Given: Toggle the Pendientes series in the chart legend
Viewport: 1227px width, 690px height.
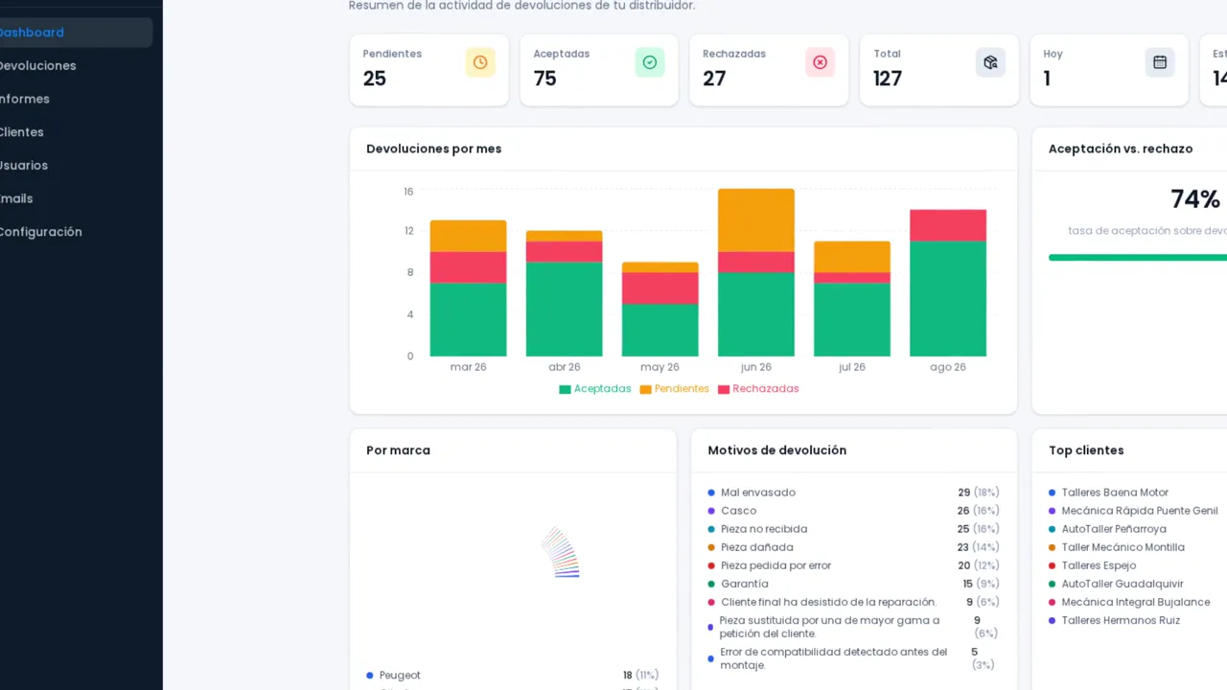Looking at the screenshot, I should click(675, 389).
